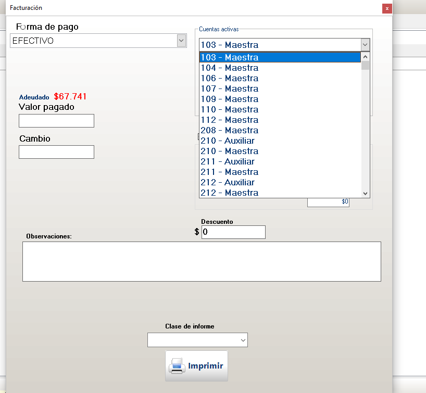Image resolution: width=426 pixels, height=393 pixels.
Task: Open the Forma de pago dropdown
Action: point(181,41)
